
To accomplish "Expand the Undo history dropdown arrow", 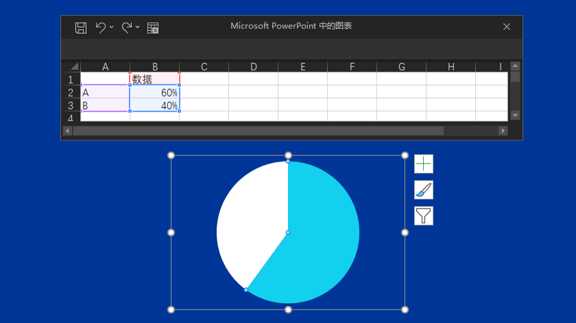I will [112, 27].
